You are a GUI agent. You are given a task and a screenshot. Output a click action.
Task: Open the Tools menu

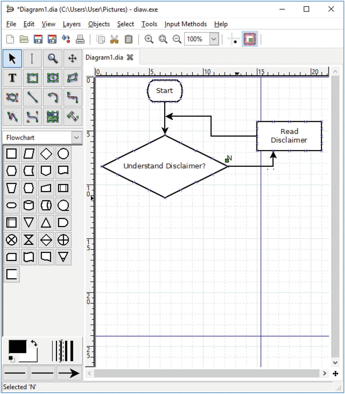(x=149, y=24)
